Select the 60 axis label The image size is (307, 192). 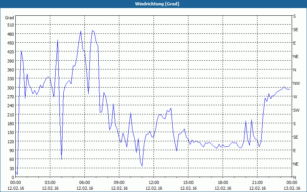coord(12,159)
